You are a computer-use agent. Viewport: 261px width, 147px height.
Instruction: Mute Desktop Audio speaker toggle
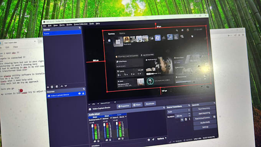click(95, 141)
